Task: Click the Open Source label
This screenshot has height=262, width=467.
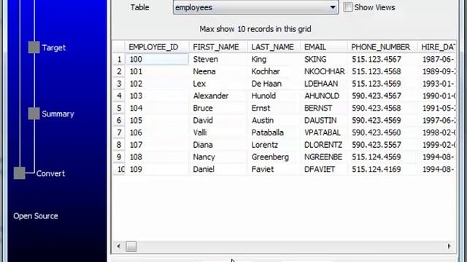Action: [x=36, y=216]
